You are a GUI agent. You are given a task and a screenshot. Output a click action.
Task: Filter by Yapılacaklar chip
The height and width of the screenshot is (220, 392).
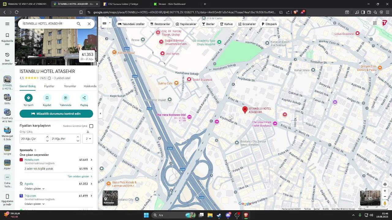click(x=186, y=24)
